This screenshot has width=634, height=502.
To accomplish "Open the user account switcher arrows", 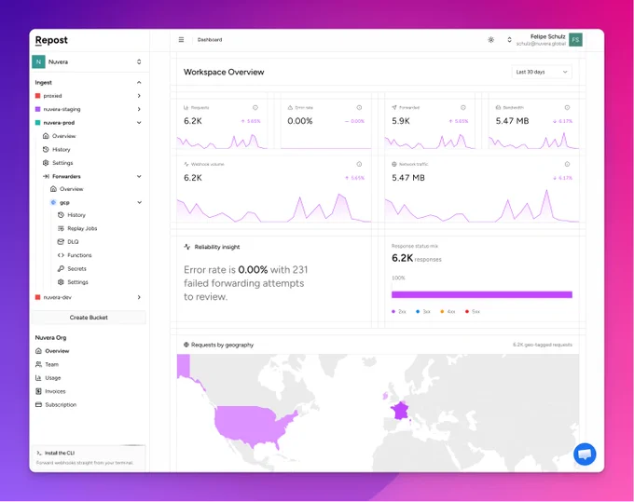I will [x=509, y=39].
